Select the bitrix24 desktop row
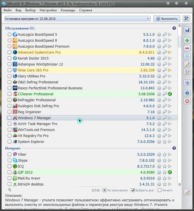The image size is (194, 211). pyautogui.click(x=92, y=184)
